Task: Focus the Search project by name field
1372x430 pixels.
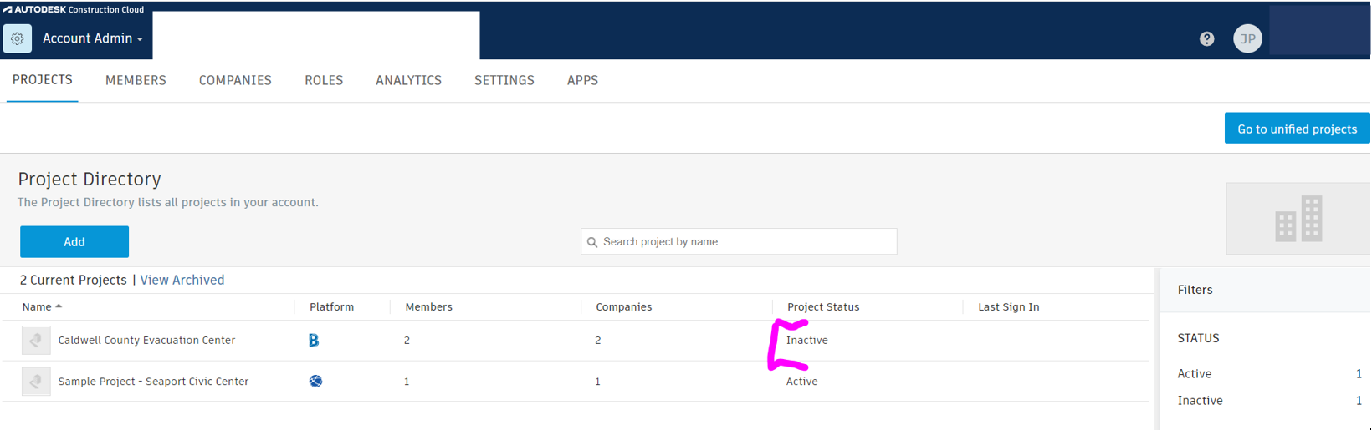Action: (745, 241)
